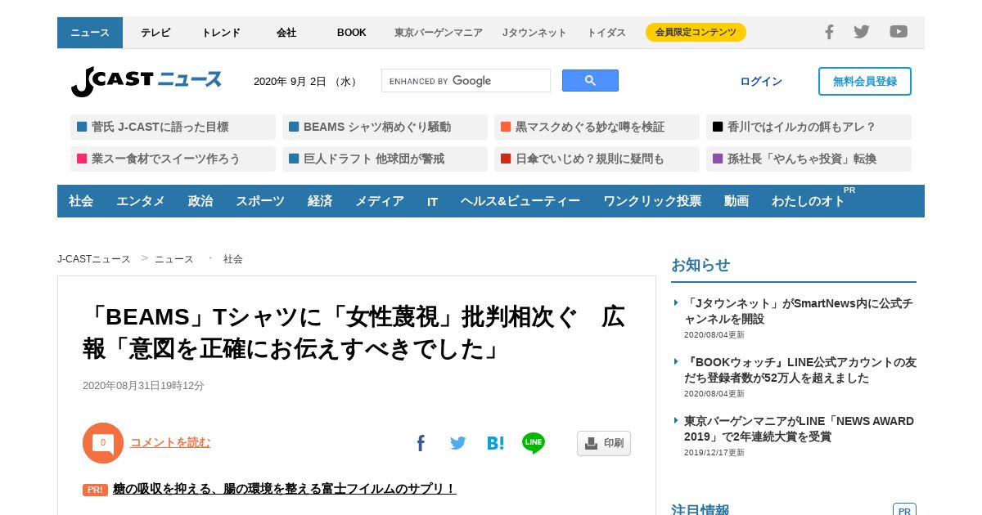Share the article on Facebook

coord(421,443)
